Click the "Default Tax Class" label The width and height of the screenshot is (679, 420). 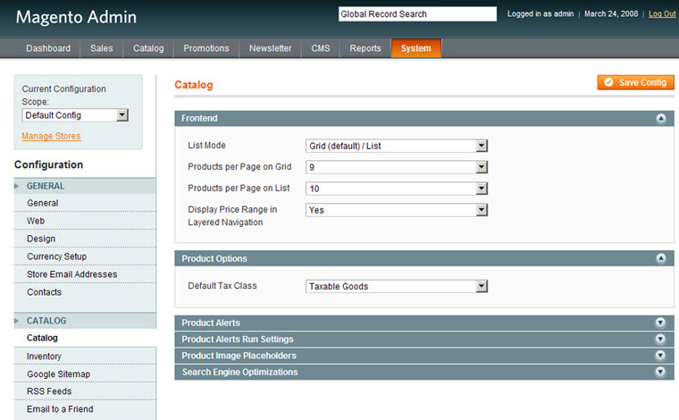(222, 286)
